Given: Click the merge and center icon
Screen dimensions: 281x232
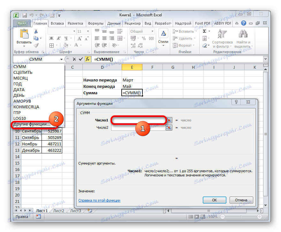Looking at the screenshot, I should pyautogui.click(x=120, y=38).
